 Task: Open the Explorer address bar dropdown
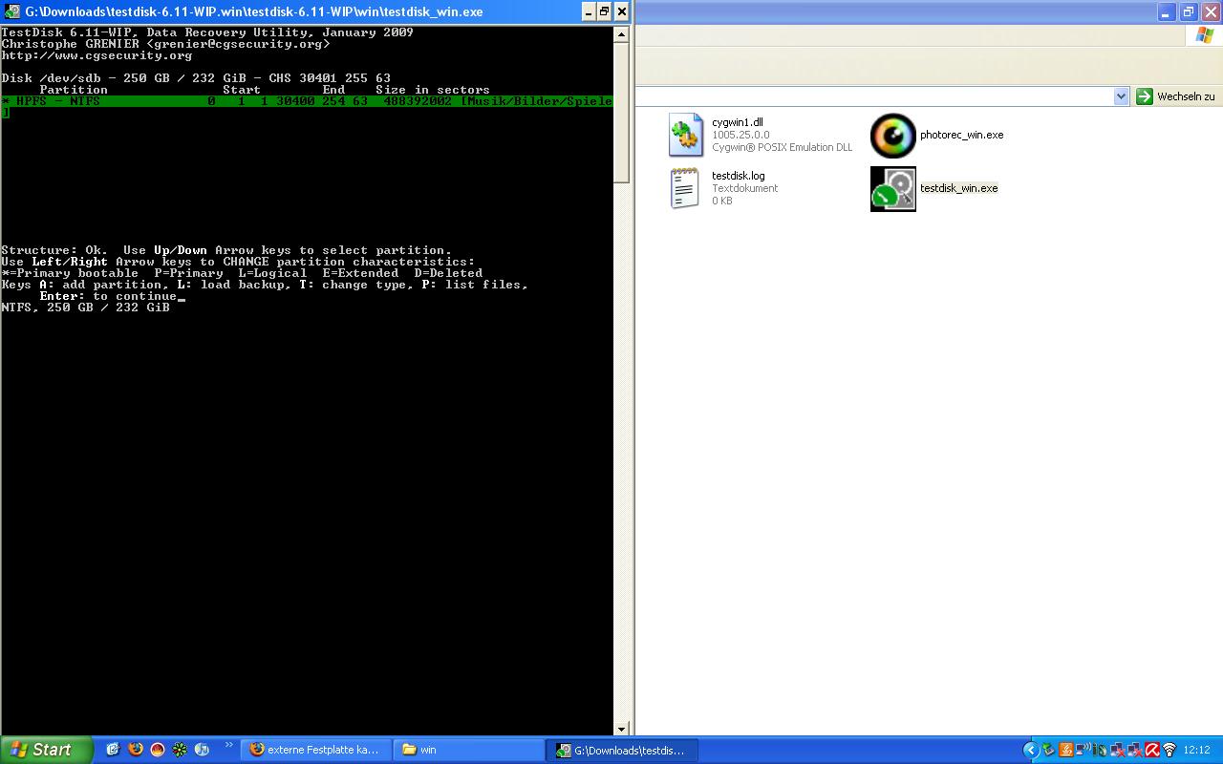(1122, 96)
